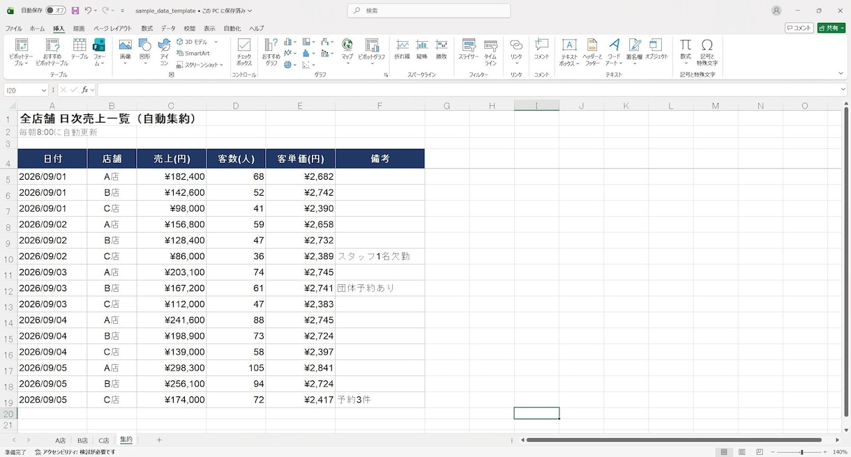
Task: Insert a Line sparkline (折れ線)
Action: coord(402,49)
